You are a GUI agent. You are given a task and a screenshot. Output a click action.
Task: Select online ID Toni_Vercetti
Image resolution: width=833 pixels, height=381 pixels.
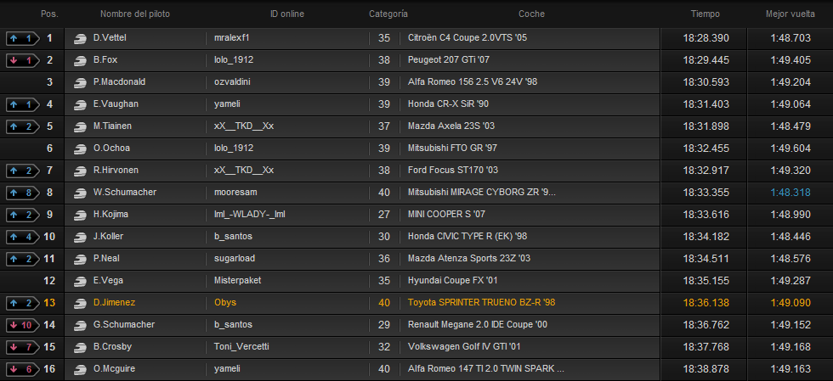click(x=241, y=347)
